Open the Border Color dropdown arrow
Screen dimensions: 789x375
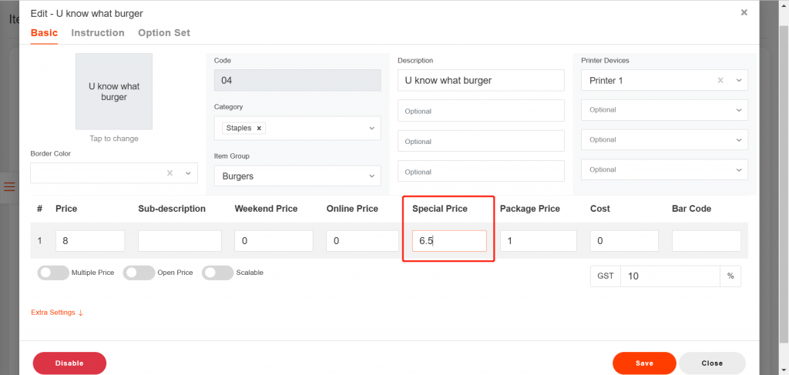(188, 173)
